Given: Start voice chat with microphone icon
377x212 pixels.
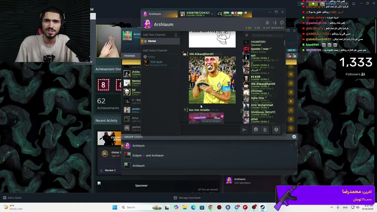Looking at the screenshot, I should (x=276, y=130).
